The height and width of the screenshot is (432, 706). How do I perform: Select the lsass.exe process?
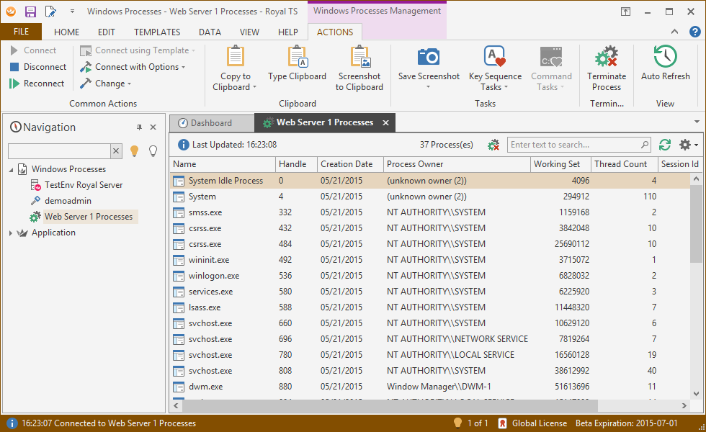coord(430,308)
